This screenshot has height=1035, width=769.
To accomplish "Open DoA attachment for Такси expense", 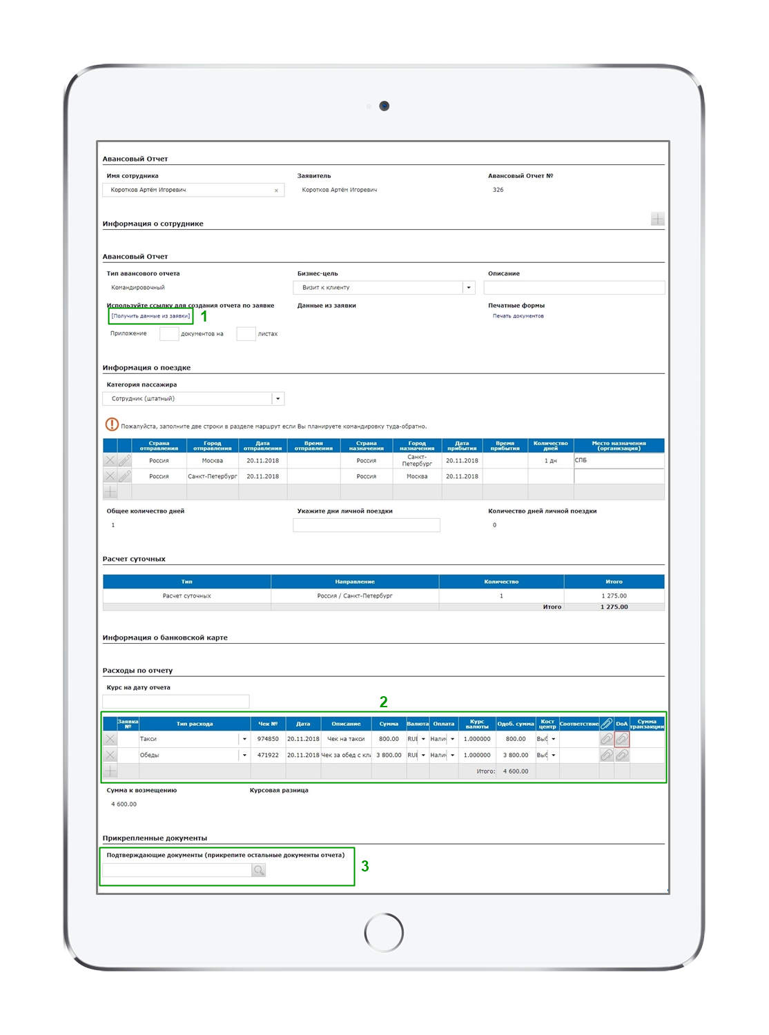I will click(x=622, y=739).
